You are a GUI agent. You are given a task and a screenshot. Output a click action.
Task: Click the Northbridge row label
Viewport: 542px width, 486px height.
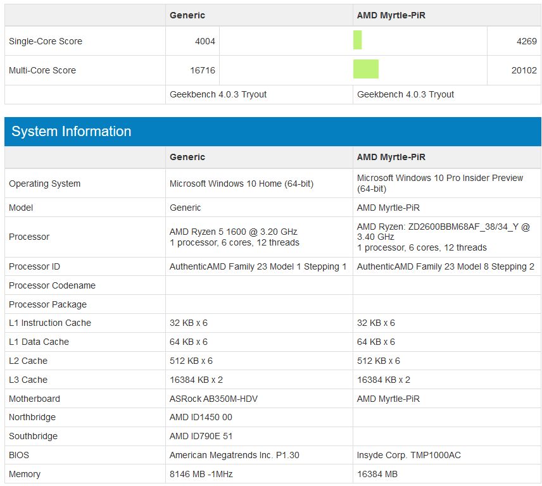[32, 417]
